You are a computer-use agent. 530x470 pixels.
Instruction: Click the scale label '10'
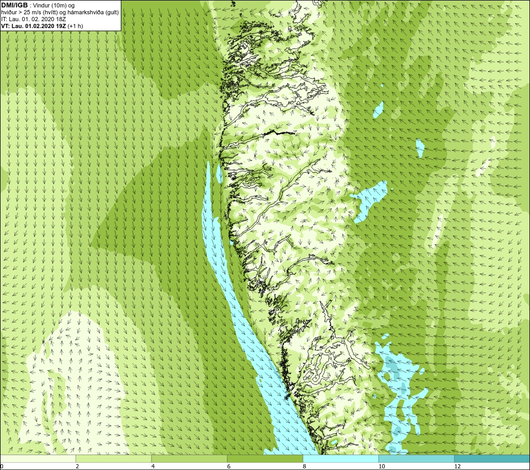coord(382,467)
